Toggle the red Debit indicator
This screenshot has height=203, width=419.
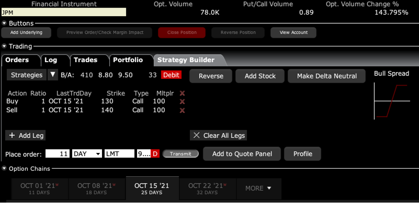click(x=171, y=75)
